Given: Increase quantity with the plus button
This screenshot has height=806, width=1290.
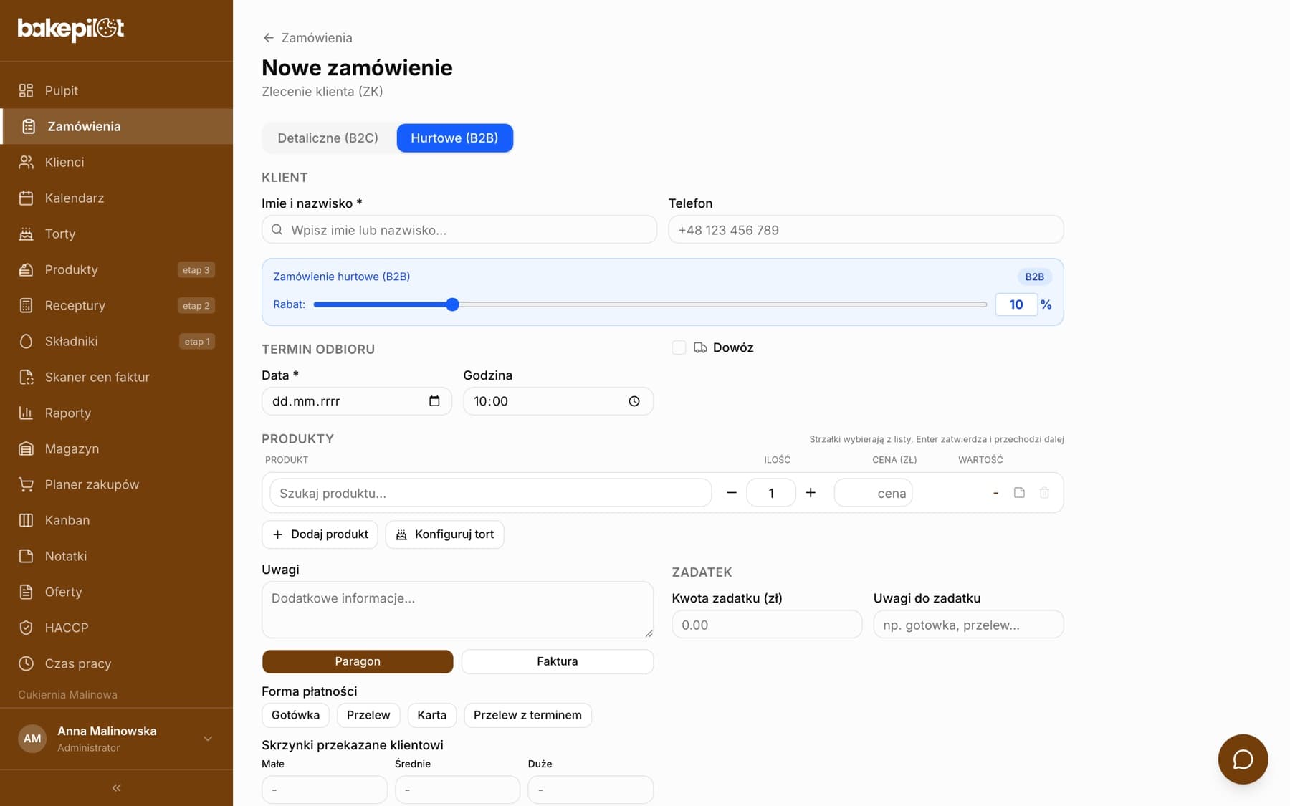Looking at the screenshot, I should coord(811,493).
